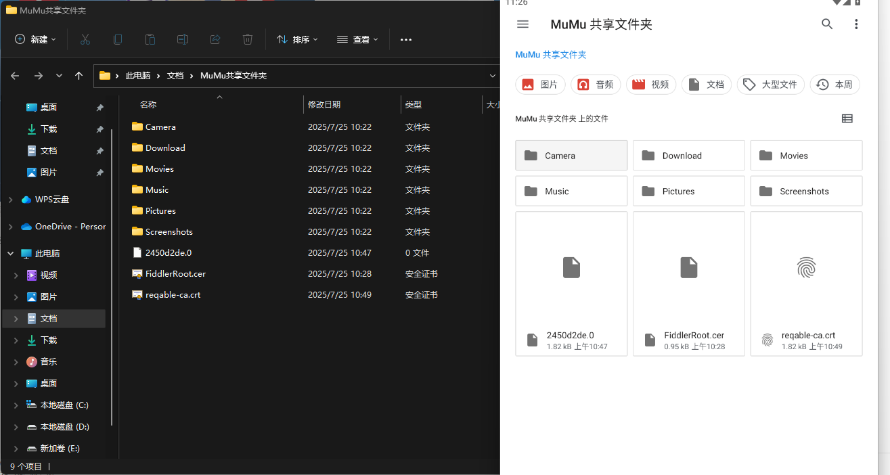The width and height of the screenshot is (890, 475).
Task: Switch to list view in MuMu file app
Action: [x=847, y=118]
